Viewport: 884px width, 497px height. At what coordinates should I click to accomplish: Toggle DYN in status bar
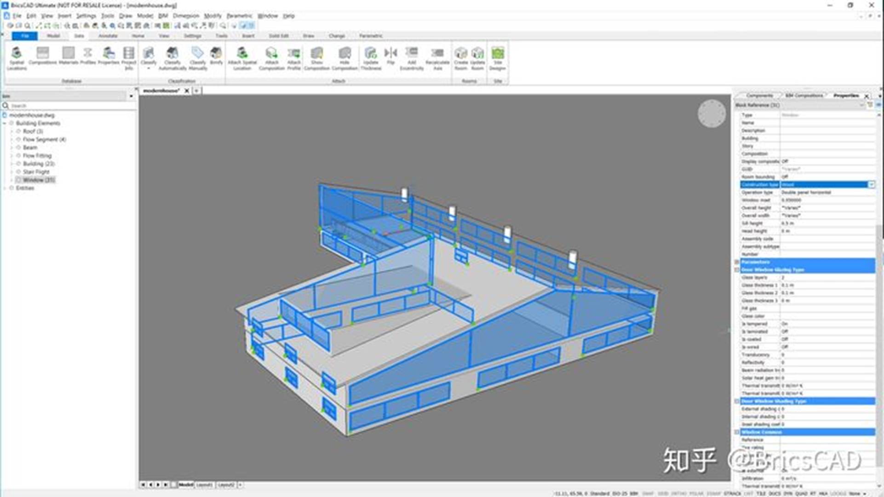pos(788,494)
